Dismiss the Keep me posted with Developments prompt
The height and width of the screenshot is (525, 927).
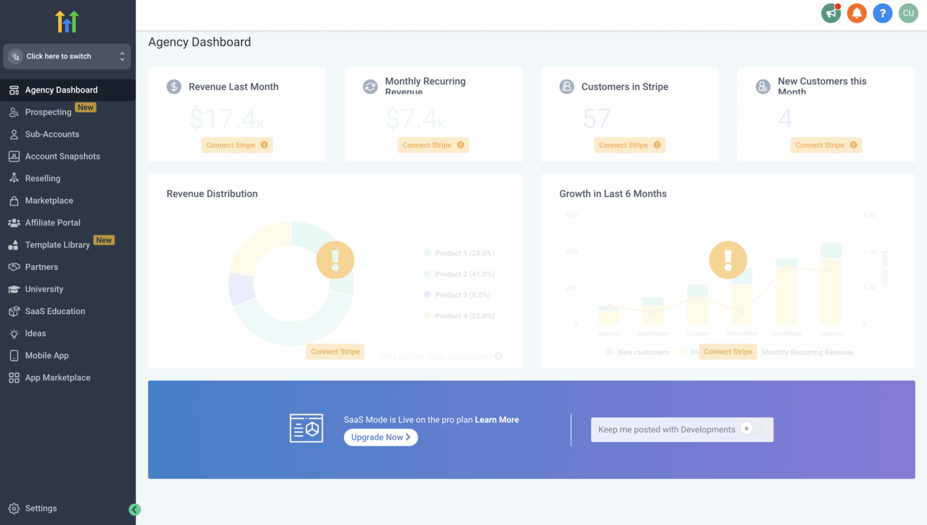747,429
